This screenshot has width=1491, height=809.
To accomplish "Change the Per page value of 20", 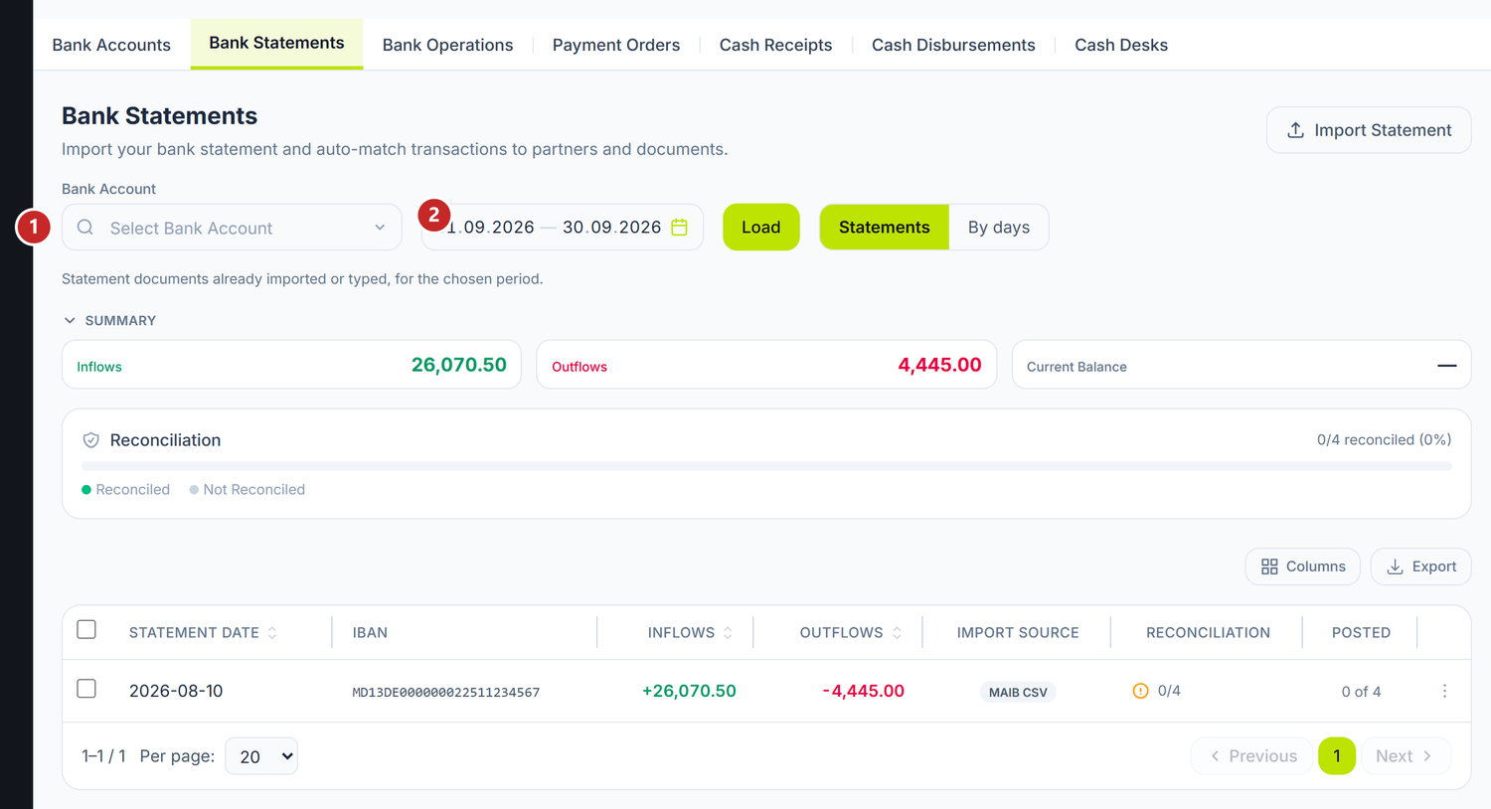I will tap(261, 756).
